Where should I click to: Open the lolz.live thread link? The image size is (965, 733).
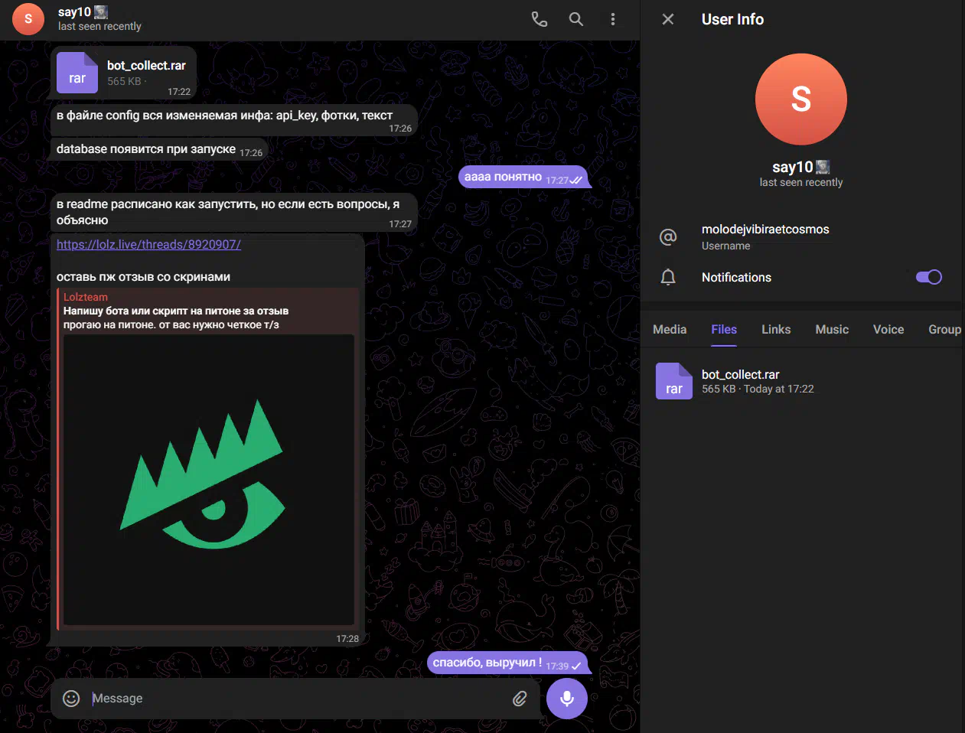pos(148,245)
